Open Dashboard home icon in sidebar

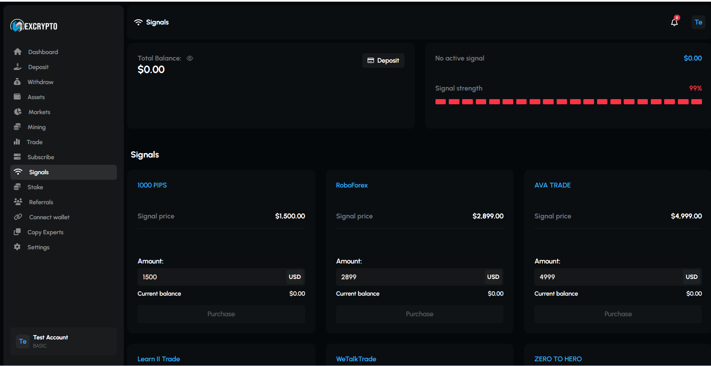click(18, 51)
